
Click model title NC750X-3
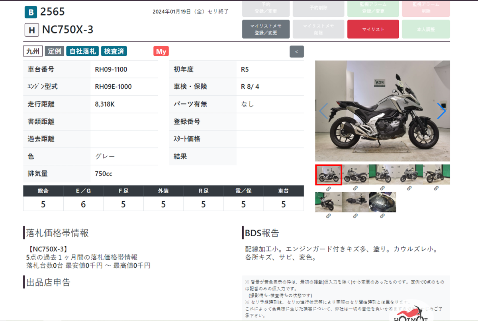coord(68,30)
